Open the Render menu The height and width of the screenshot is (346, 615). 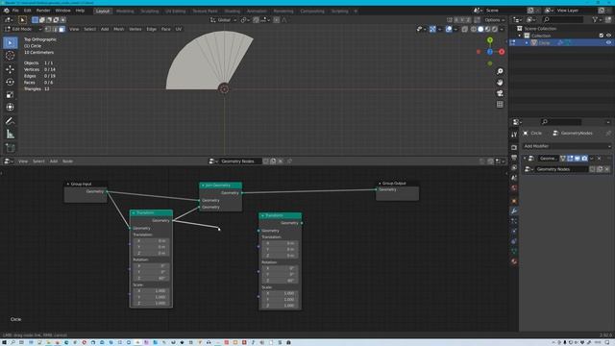[x=43, y=11]
